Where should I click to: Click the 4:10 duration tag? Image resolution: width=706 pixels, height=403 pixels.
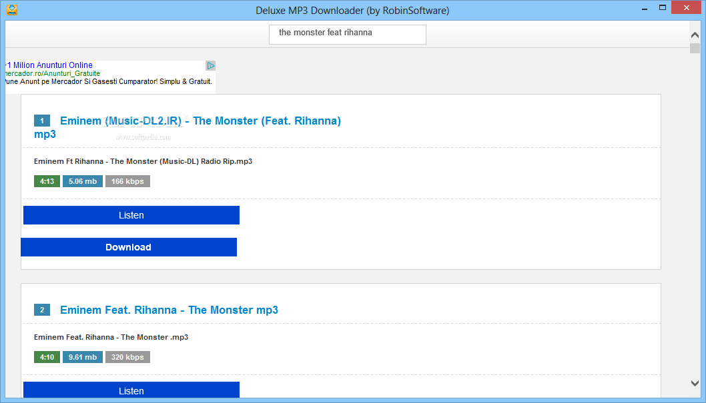click(47, 357)
